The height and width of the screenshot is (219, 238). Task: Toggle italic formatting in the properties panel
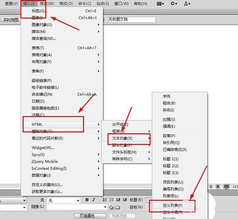[94, 200]
